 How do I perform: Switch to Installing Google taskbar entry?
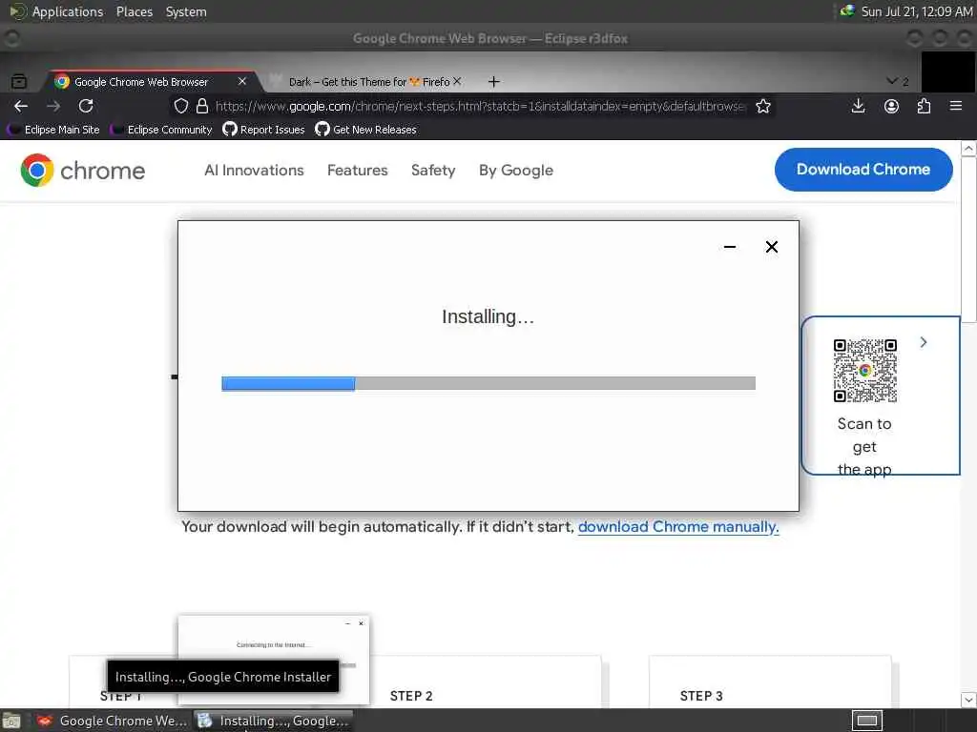[274, 721]
